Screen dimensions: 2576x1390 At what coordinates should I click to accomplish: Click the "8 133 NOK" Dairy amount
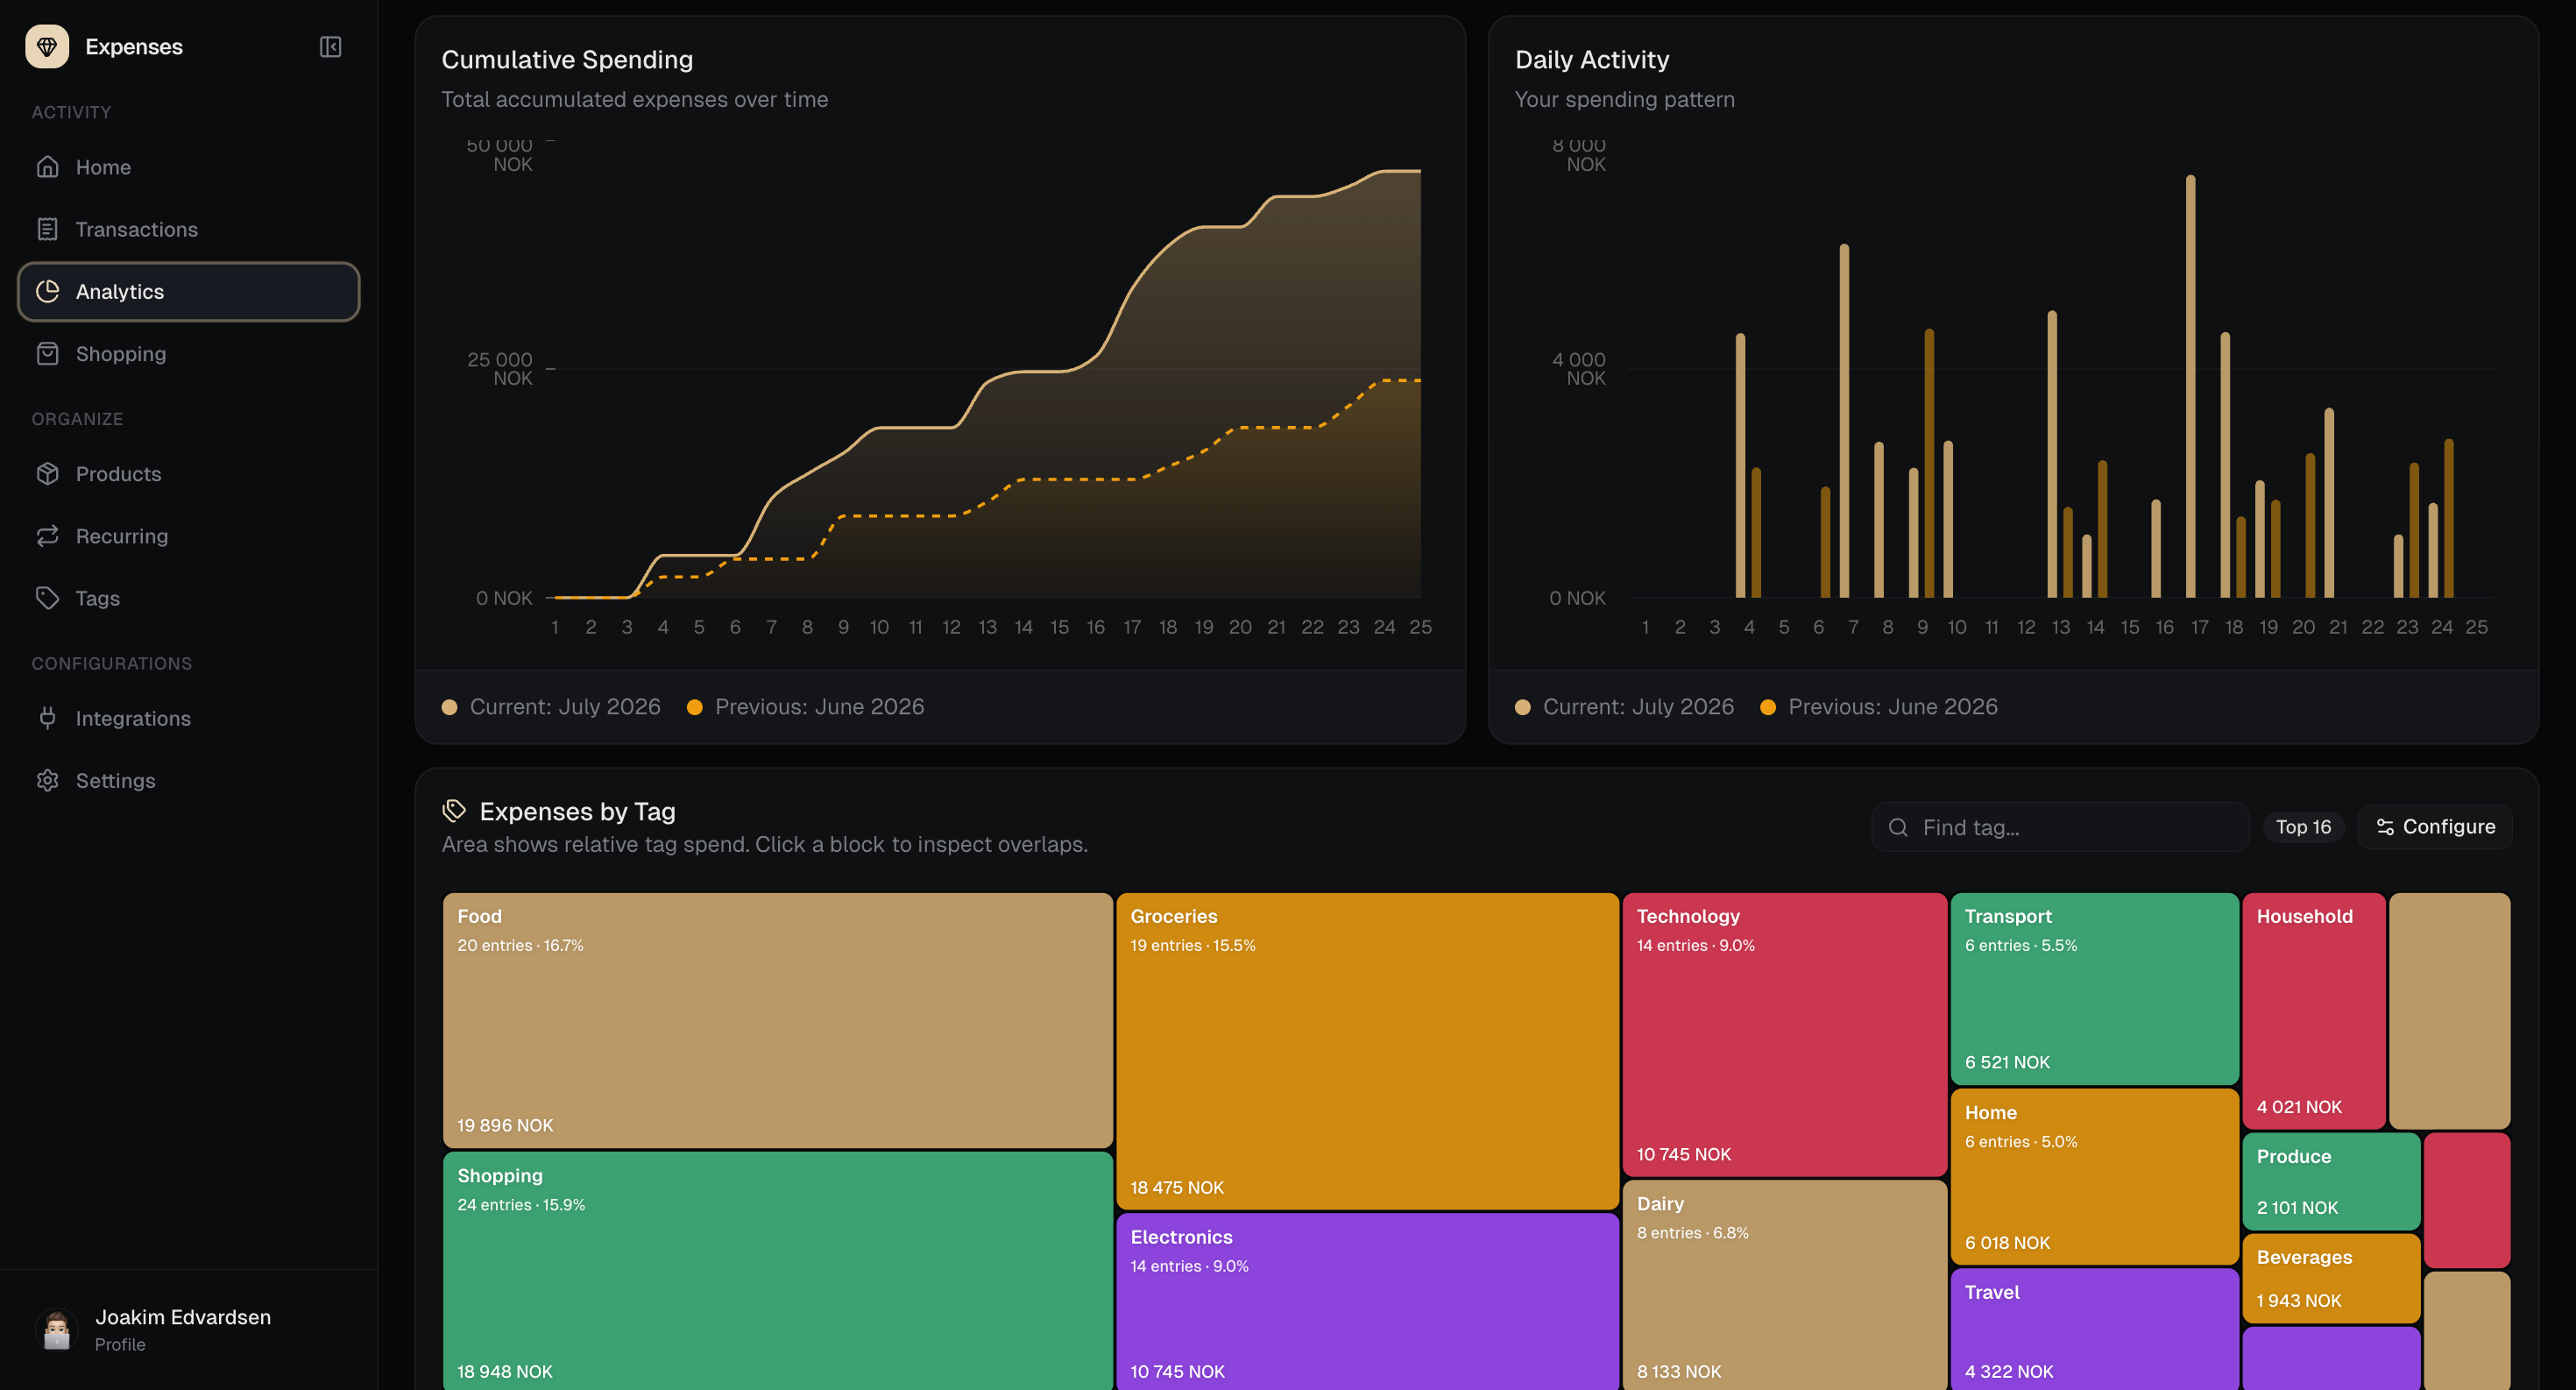click(x=1679, y=1371)
